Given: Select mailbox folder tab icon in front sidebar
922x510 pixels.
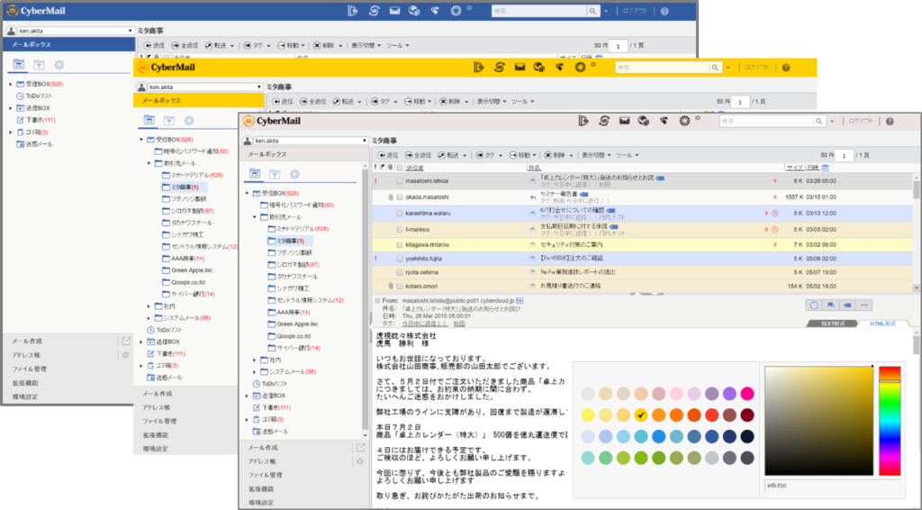Looking at the screenshot, I should [x=255, y=174].
